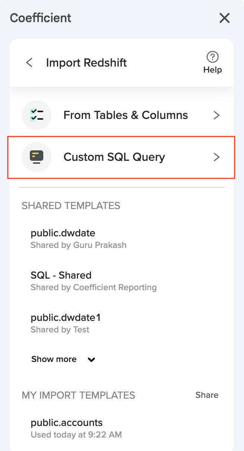Open the SQL - Shared template
The height and width of the screenshot is (451, 244).
(x=61, y=275)
